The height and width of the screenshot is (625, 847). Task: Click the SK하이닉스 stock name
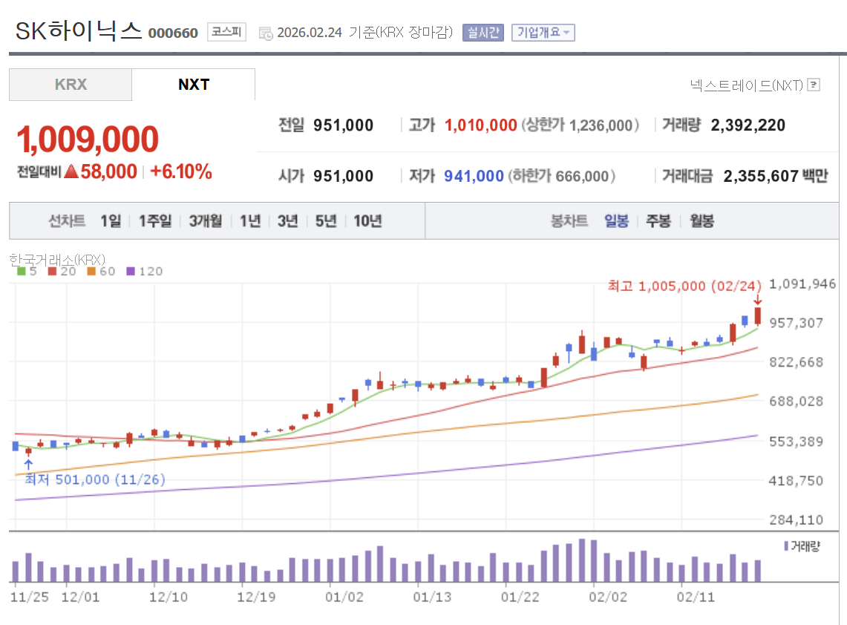[x=79, y=30]
